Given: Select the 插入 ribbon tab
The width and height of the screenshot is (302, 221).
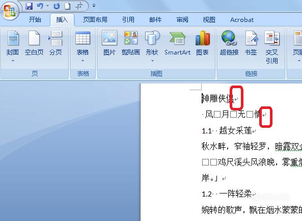Looking at the screenshot, I should point(62,20).
